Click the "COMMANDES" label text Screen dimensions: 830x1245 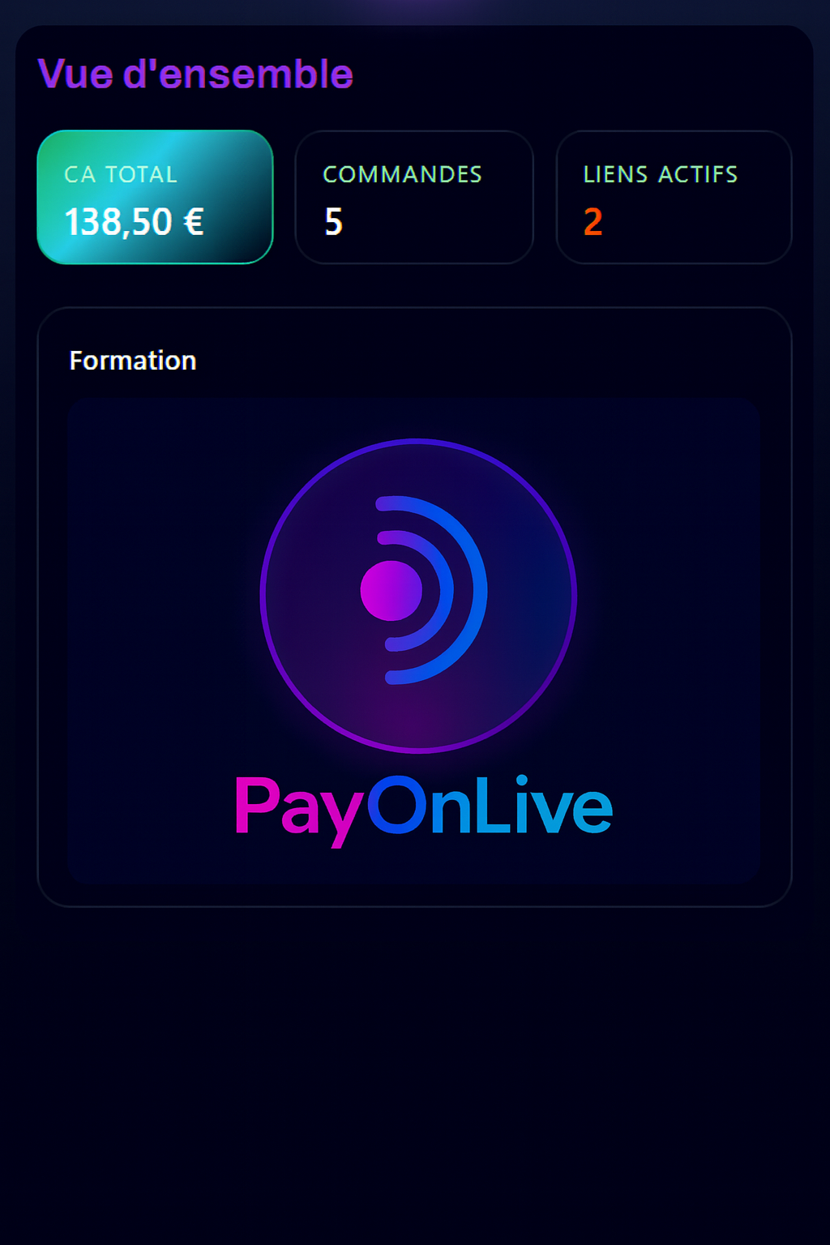pos(402,174)
